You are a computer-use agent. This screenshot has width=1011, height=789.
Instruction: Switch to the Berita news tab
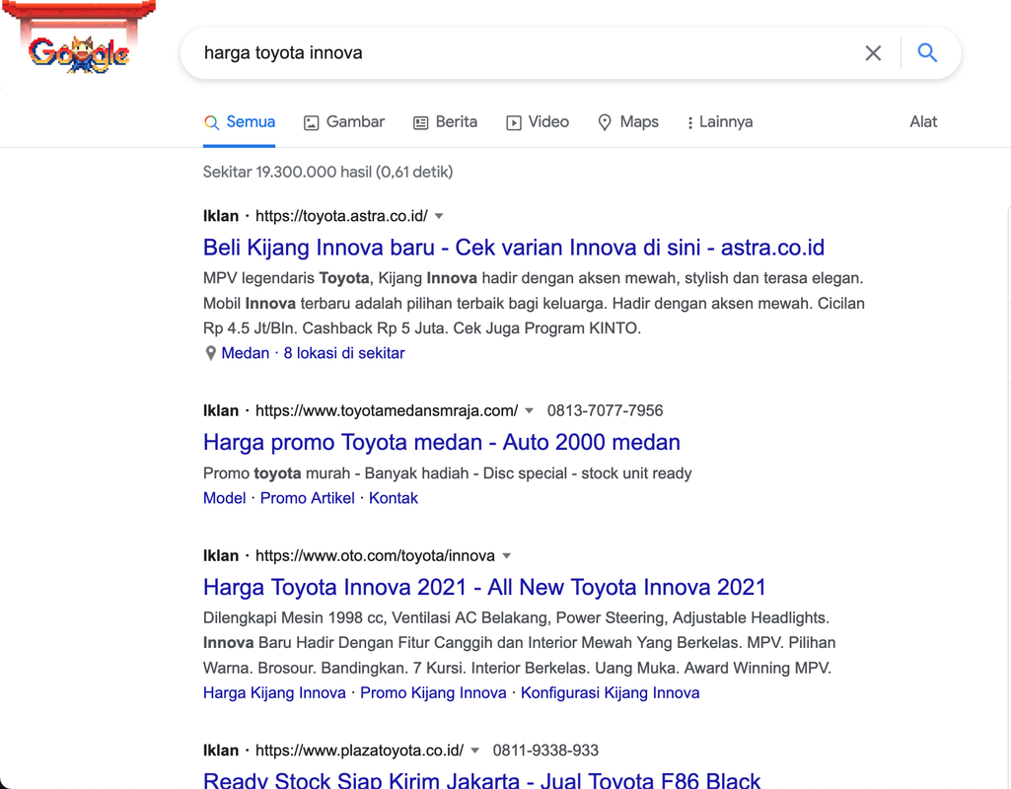click(445, 122)
